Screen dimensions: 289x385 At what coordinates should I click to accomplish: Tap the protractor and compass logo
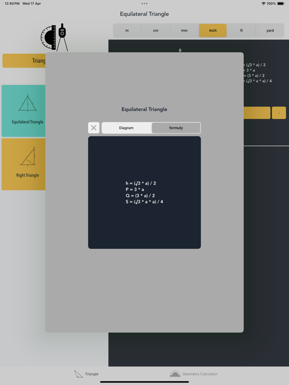pos(55,37)
